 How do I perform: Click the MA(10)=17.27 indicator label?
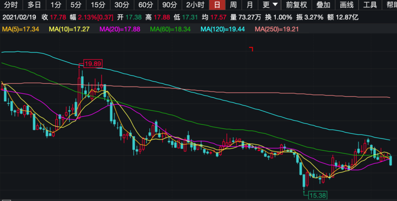pyautogui.click(x=69, y=29)
